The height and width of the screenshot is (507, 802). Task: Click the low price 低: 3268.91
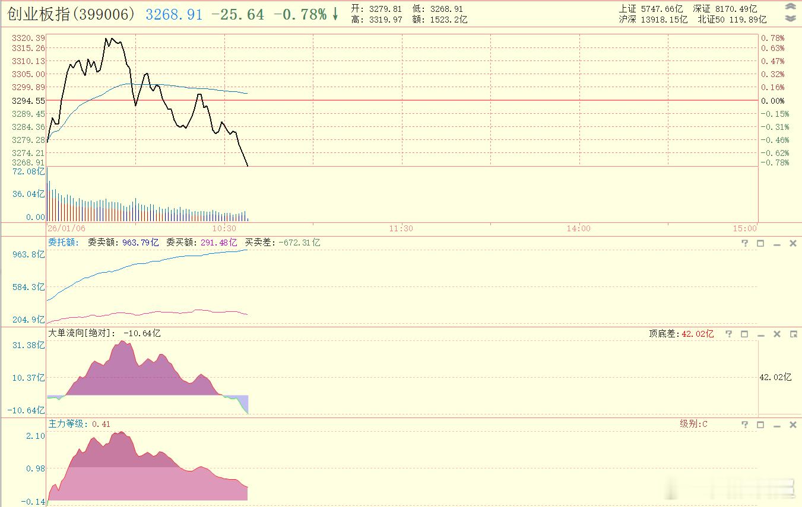438,9
